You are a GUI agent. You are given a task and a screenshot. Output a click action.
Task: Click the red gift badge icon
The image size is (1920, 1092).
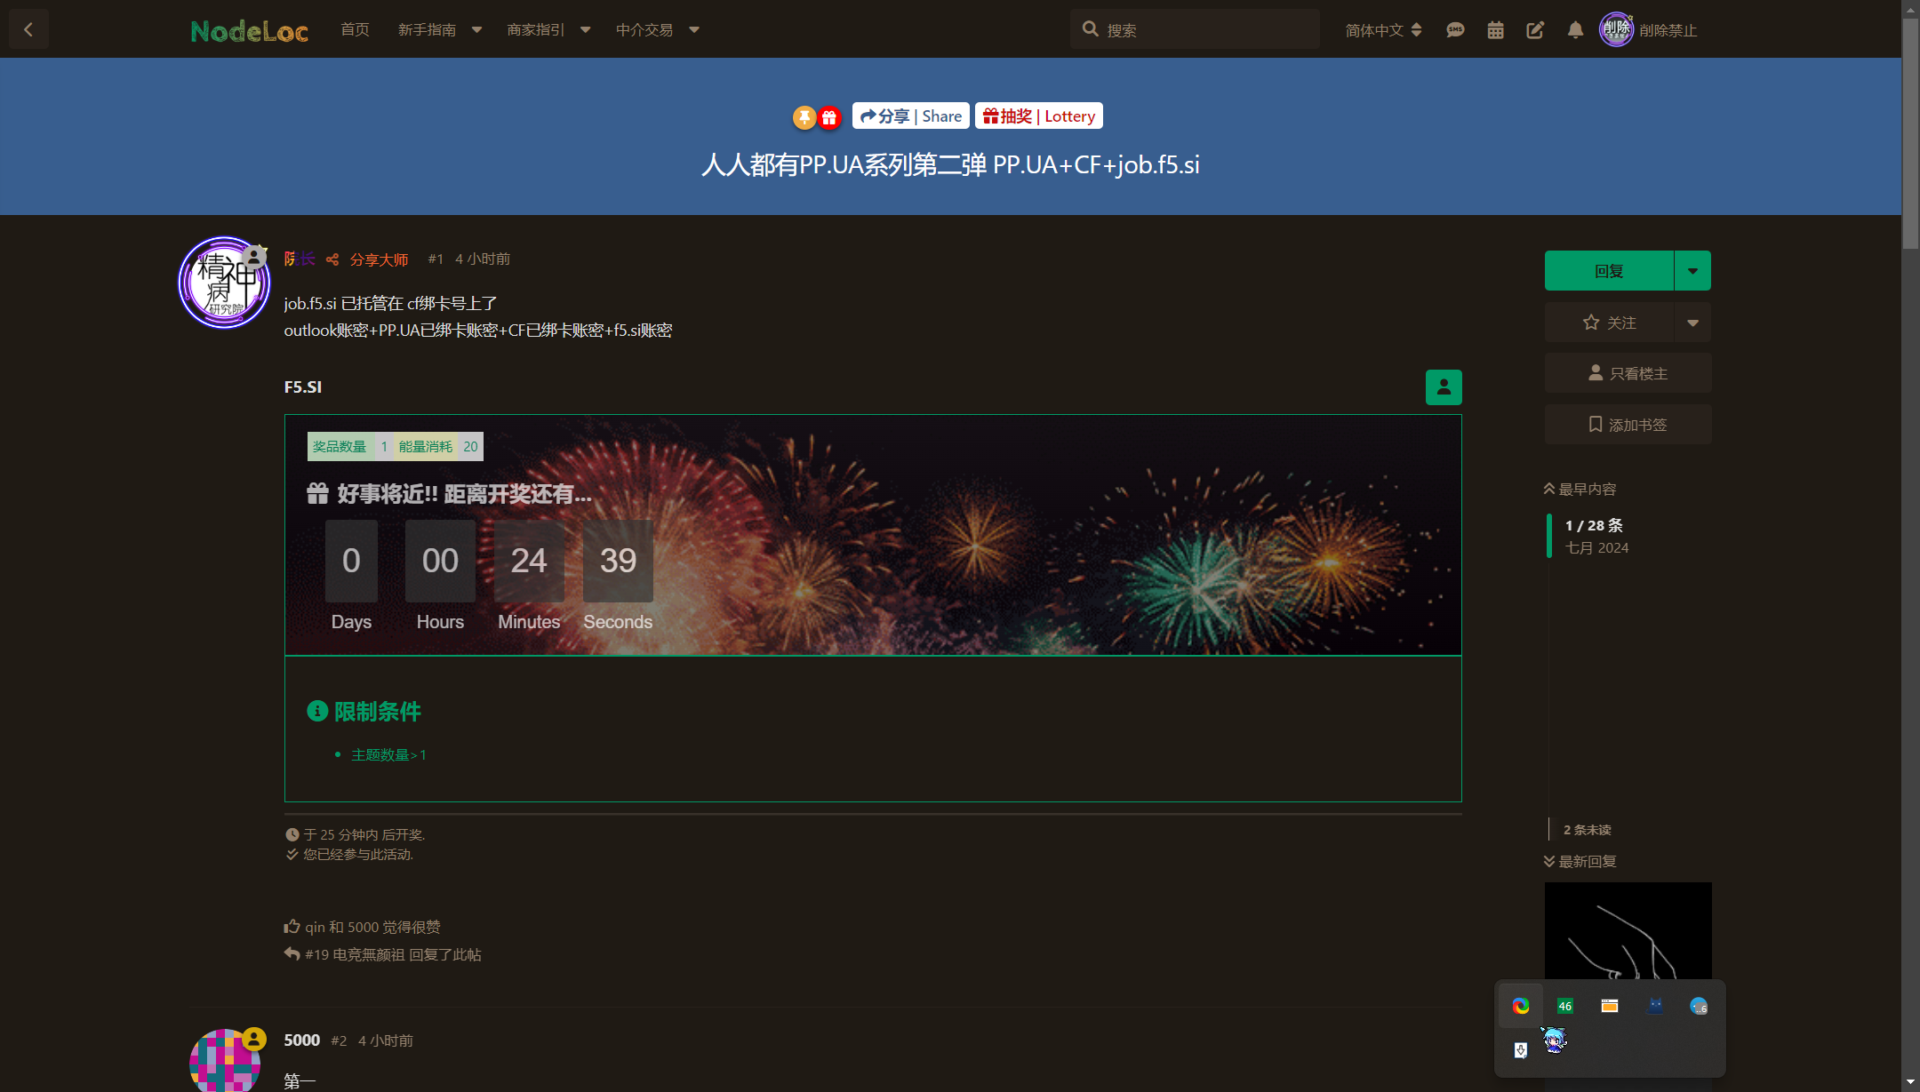coord(829,117)
